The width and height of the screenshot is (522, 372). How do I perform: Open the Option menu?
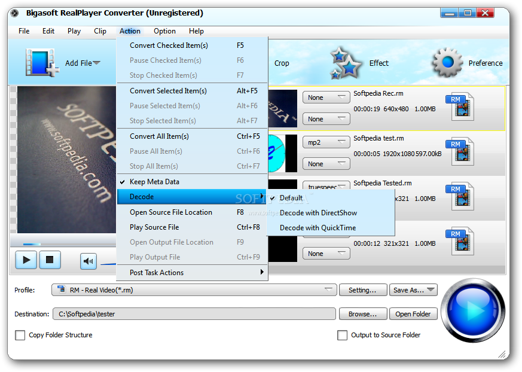164,31
